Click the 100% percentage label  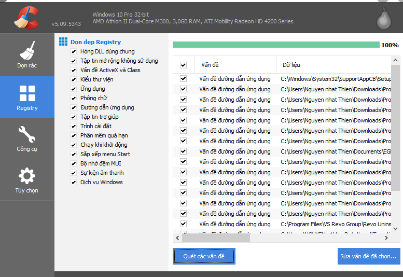click(x=390, y=45)
